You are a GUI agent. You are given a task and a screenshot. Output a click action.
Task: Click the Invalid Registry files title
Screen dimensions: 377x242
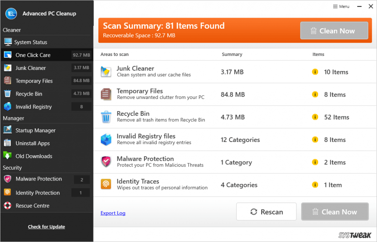click(x=146, y=136)
